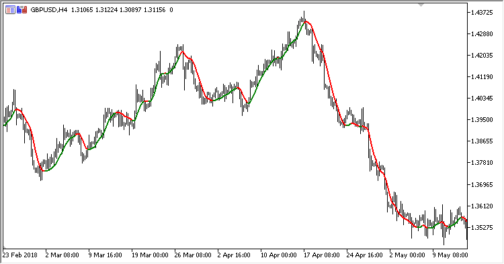The height and width of the screenshot is (264, 504).
Task: Click the 2 Apr 16:00 time label
Action: (234, 255)
